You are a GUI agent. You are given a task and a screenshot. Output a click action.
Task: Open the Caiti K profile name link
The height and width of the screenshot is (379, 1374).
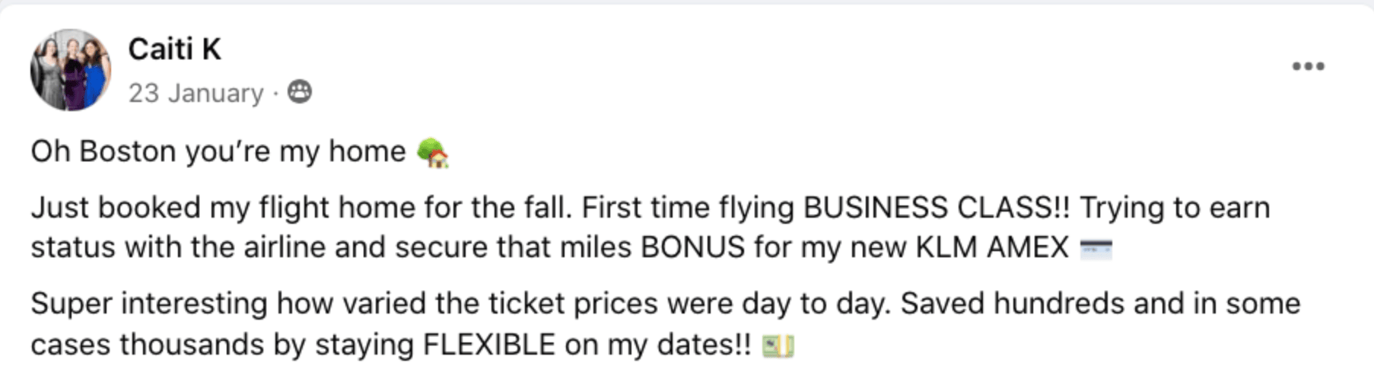[174, 49]
